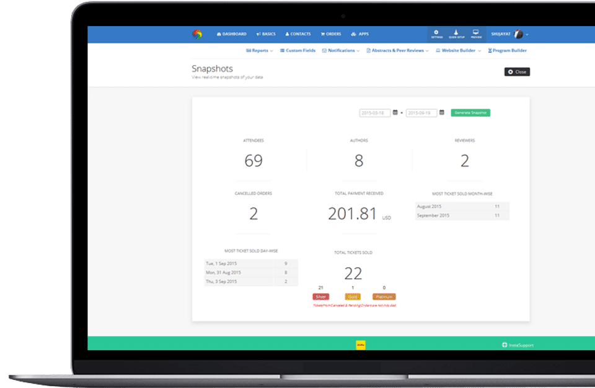Open Preview monitor icon
Image resolution: width=595 pixels, height=388 pixels.
click(x=476, y=34)
